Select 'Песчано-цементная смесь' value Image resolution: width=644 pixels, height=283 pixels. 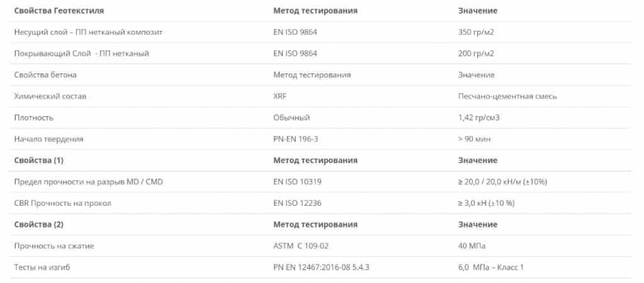(508, 97)
